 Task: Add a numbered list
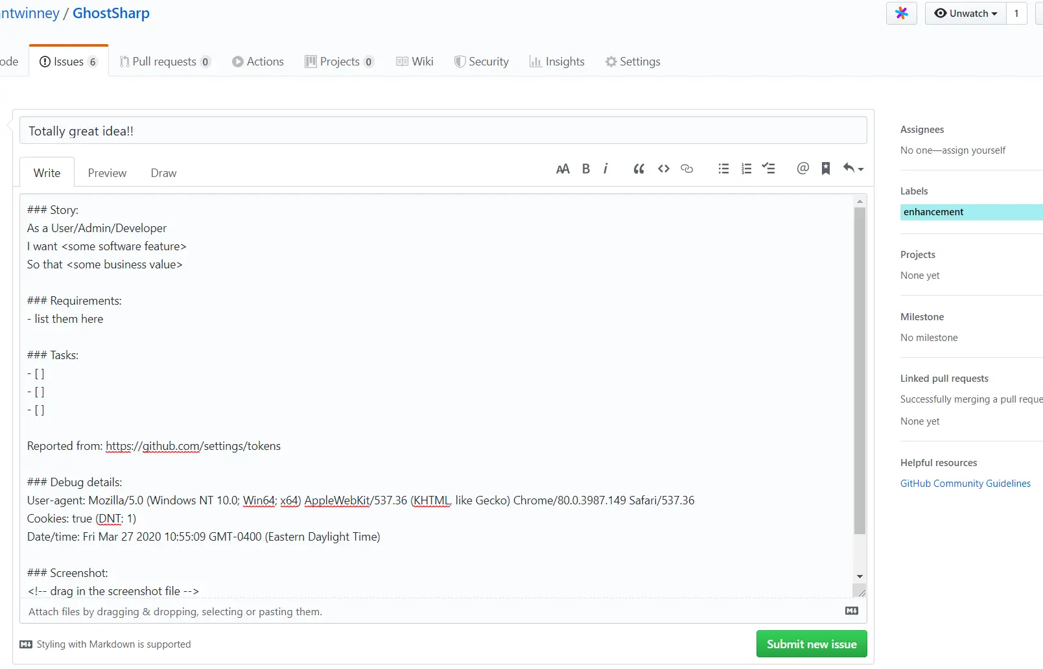[746, 169]
